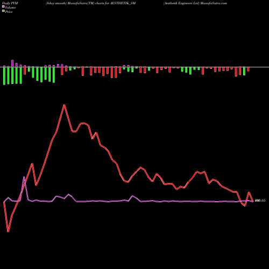269x269 pixels.
Task: Click the lowest dip of the red price line
Action: click(x=8, y=231)
